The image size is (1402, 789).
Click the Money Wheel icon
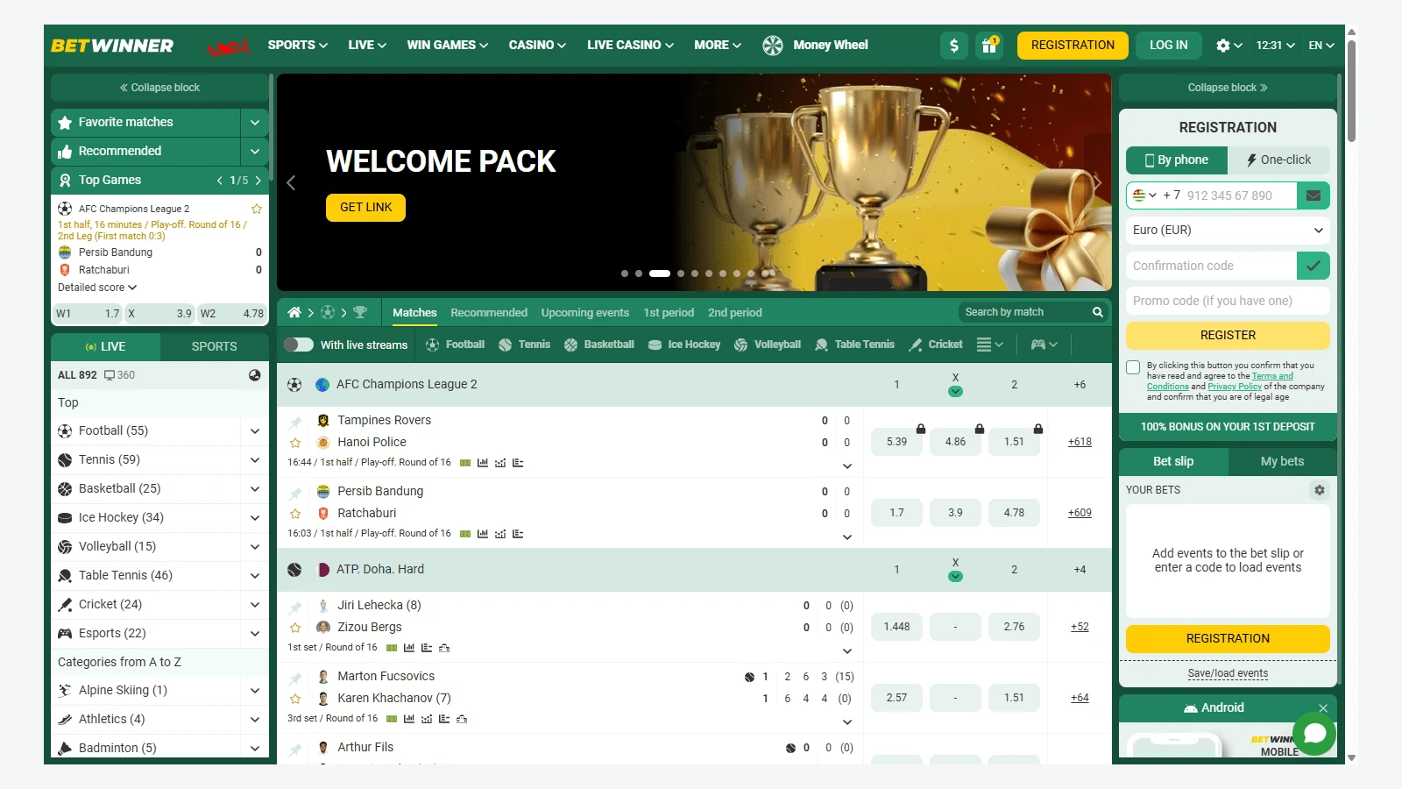click(x=773, y=46)
